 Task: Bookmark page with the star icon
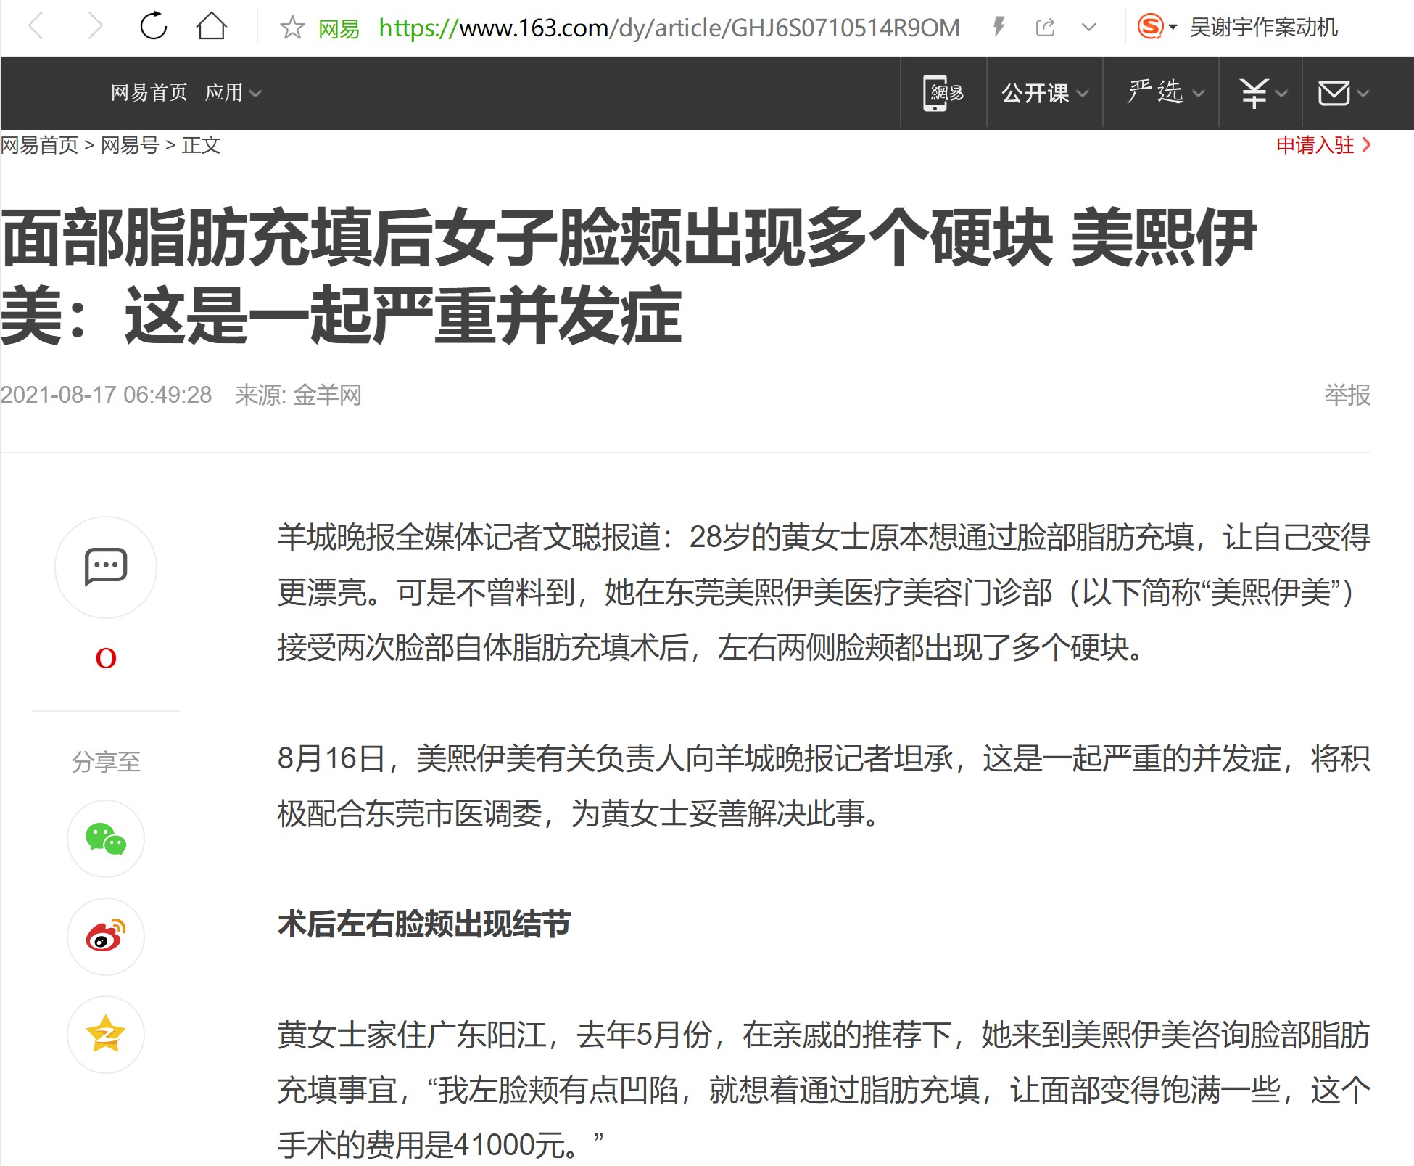pyautogui.click(x=292, y=28)
